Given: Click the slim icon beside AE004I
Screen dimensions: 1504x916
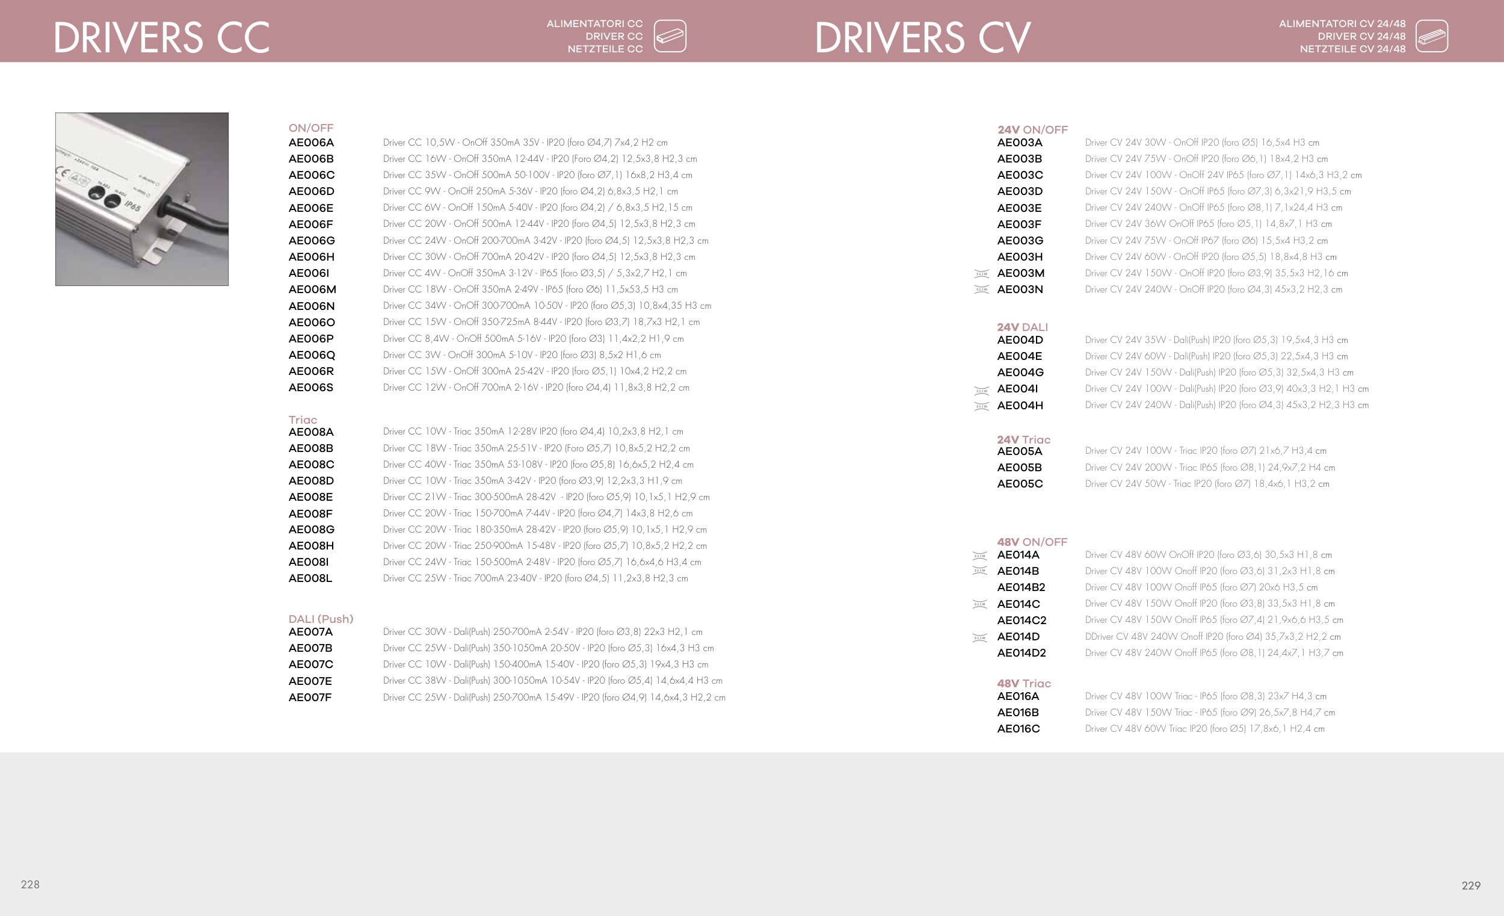Looking at the screenshot, I should pyautogui.click(x=981, y=389).
